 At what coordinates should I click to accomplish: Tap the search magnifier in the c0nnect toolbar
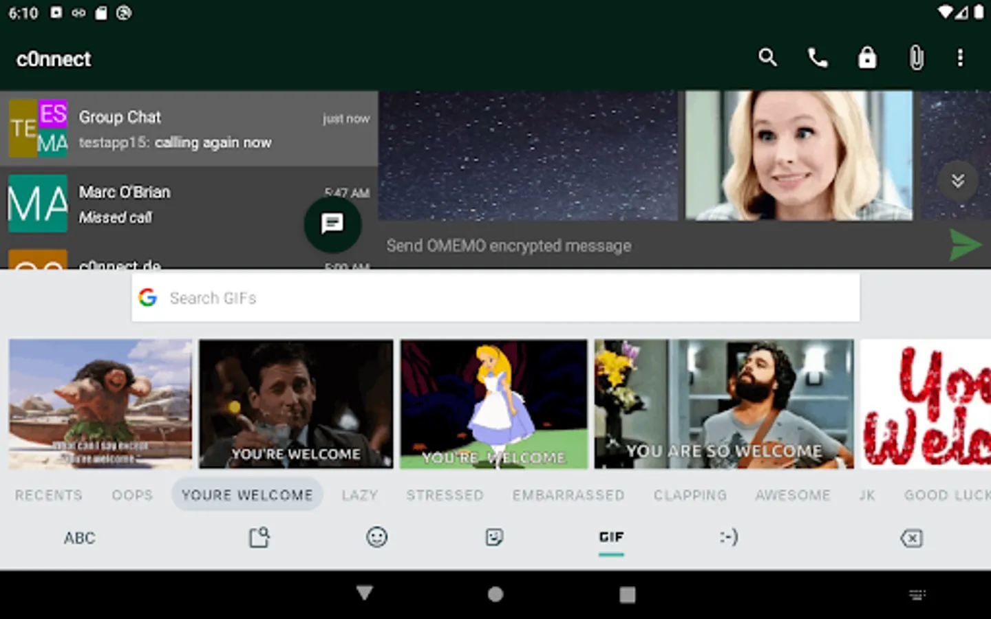pos(767,58)
